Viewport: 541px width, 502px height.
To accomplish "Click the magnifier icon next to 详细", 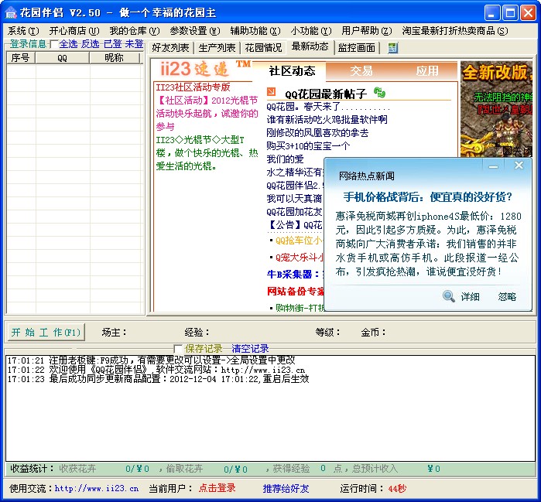I will coord(449,296).
